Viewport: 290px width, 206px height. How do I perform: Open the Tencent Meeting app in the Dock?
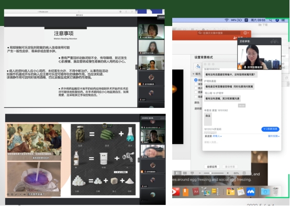coord(250,192)
